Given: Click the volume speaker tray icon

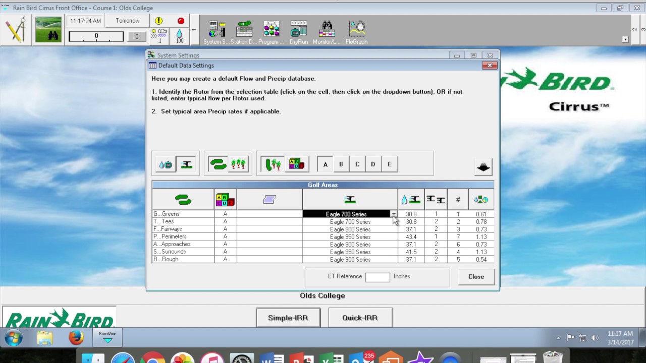Looking at the screenshot, I should [595, 338].
